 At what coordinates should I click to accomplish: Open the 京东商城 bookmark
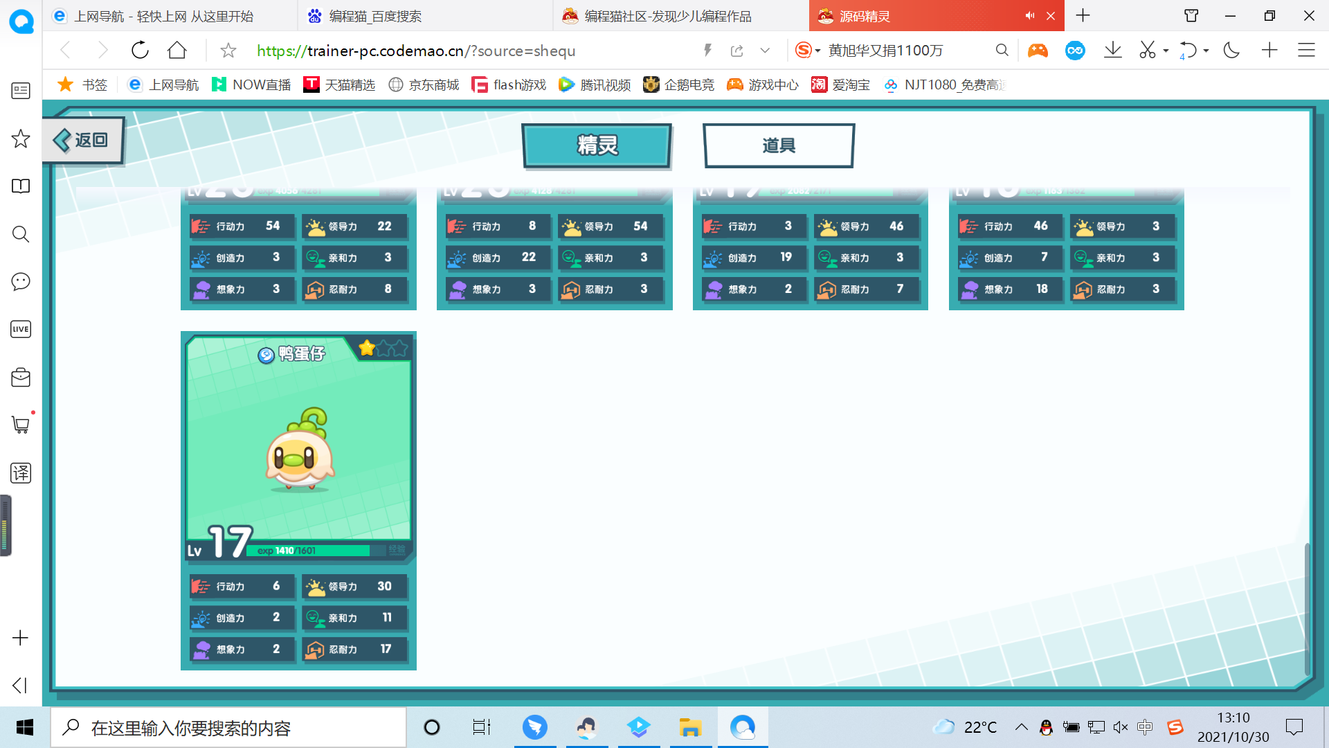point(424,84)
